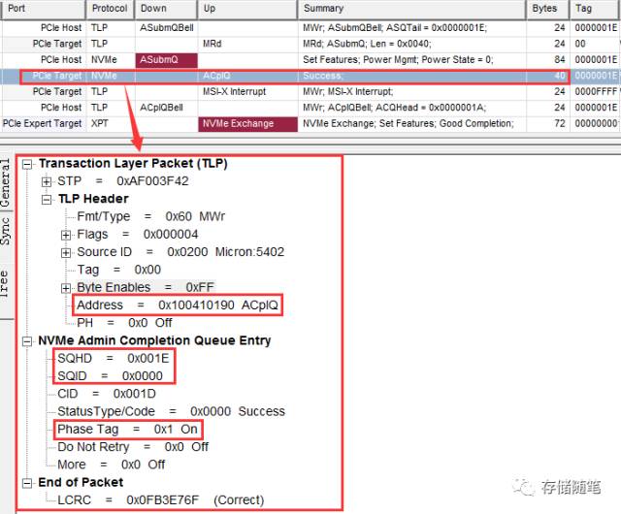The height and width of the screenshot is (514, 621).
Task: Collapse the Transaction Layer Packet (TLP) node
Action: pos(27,164)
